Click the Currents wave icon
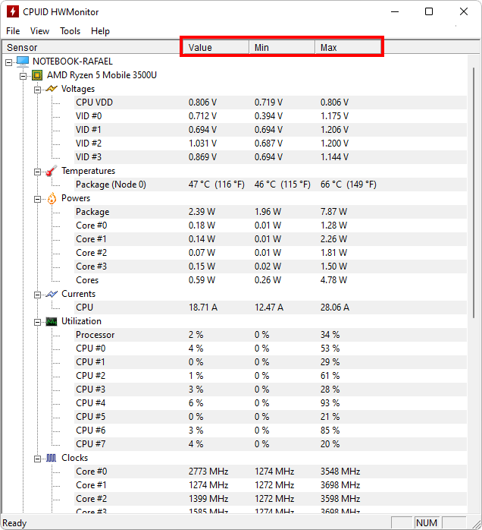This screenshot has width=482, height=530. point(52,294)
